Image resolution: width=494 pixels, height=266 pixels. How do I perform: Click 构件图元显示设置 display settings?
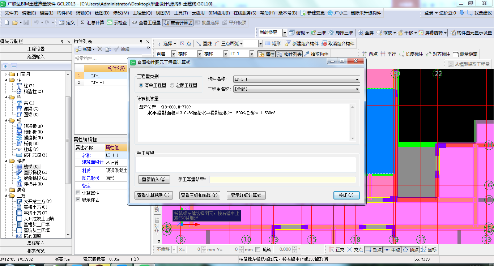(x=471, y=33)
